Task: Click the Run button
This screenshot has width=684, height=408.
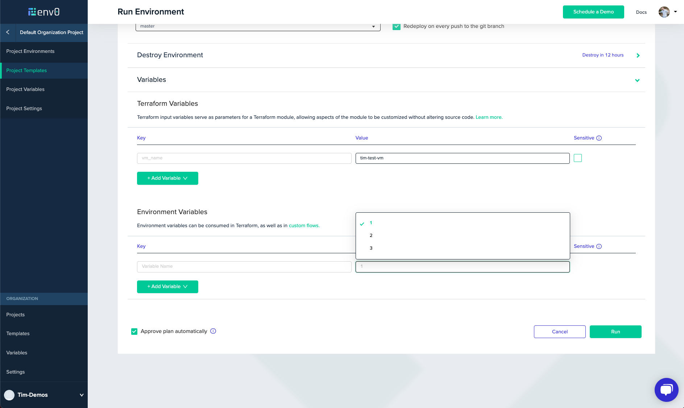Action: (x=615, y=332)
